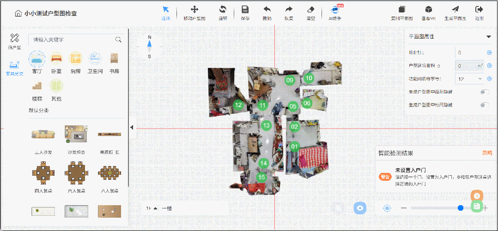
Task: Click the zoom slider handle
Action: (x=461, y=208)
